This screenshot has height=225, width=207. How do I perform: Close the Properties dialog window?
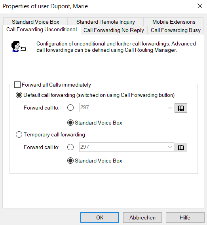(199, 6)
